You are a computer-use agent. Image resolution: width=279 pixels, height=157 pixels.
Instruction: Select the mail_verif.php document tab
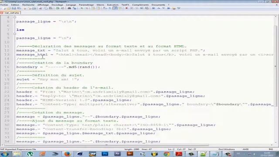click(10, 13)
